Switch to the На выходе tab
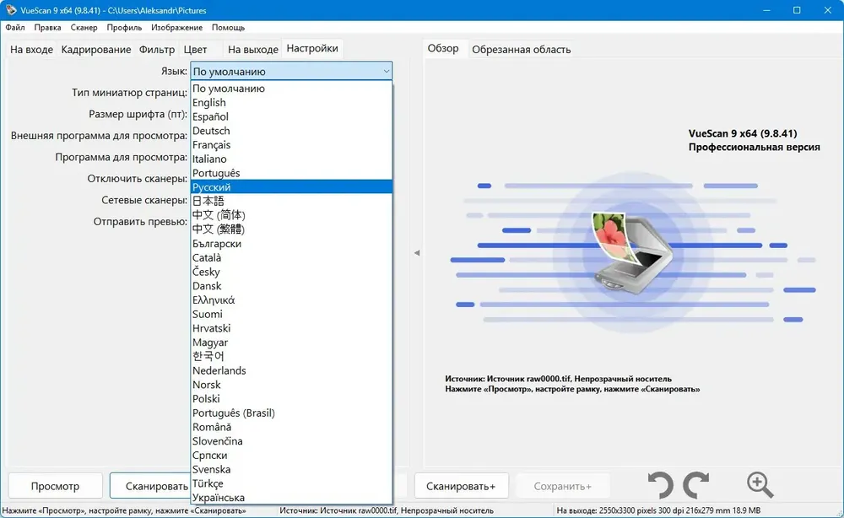The image size is (844, 518). [253, 50]
